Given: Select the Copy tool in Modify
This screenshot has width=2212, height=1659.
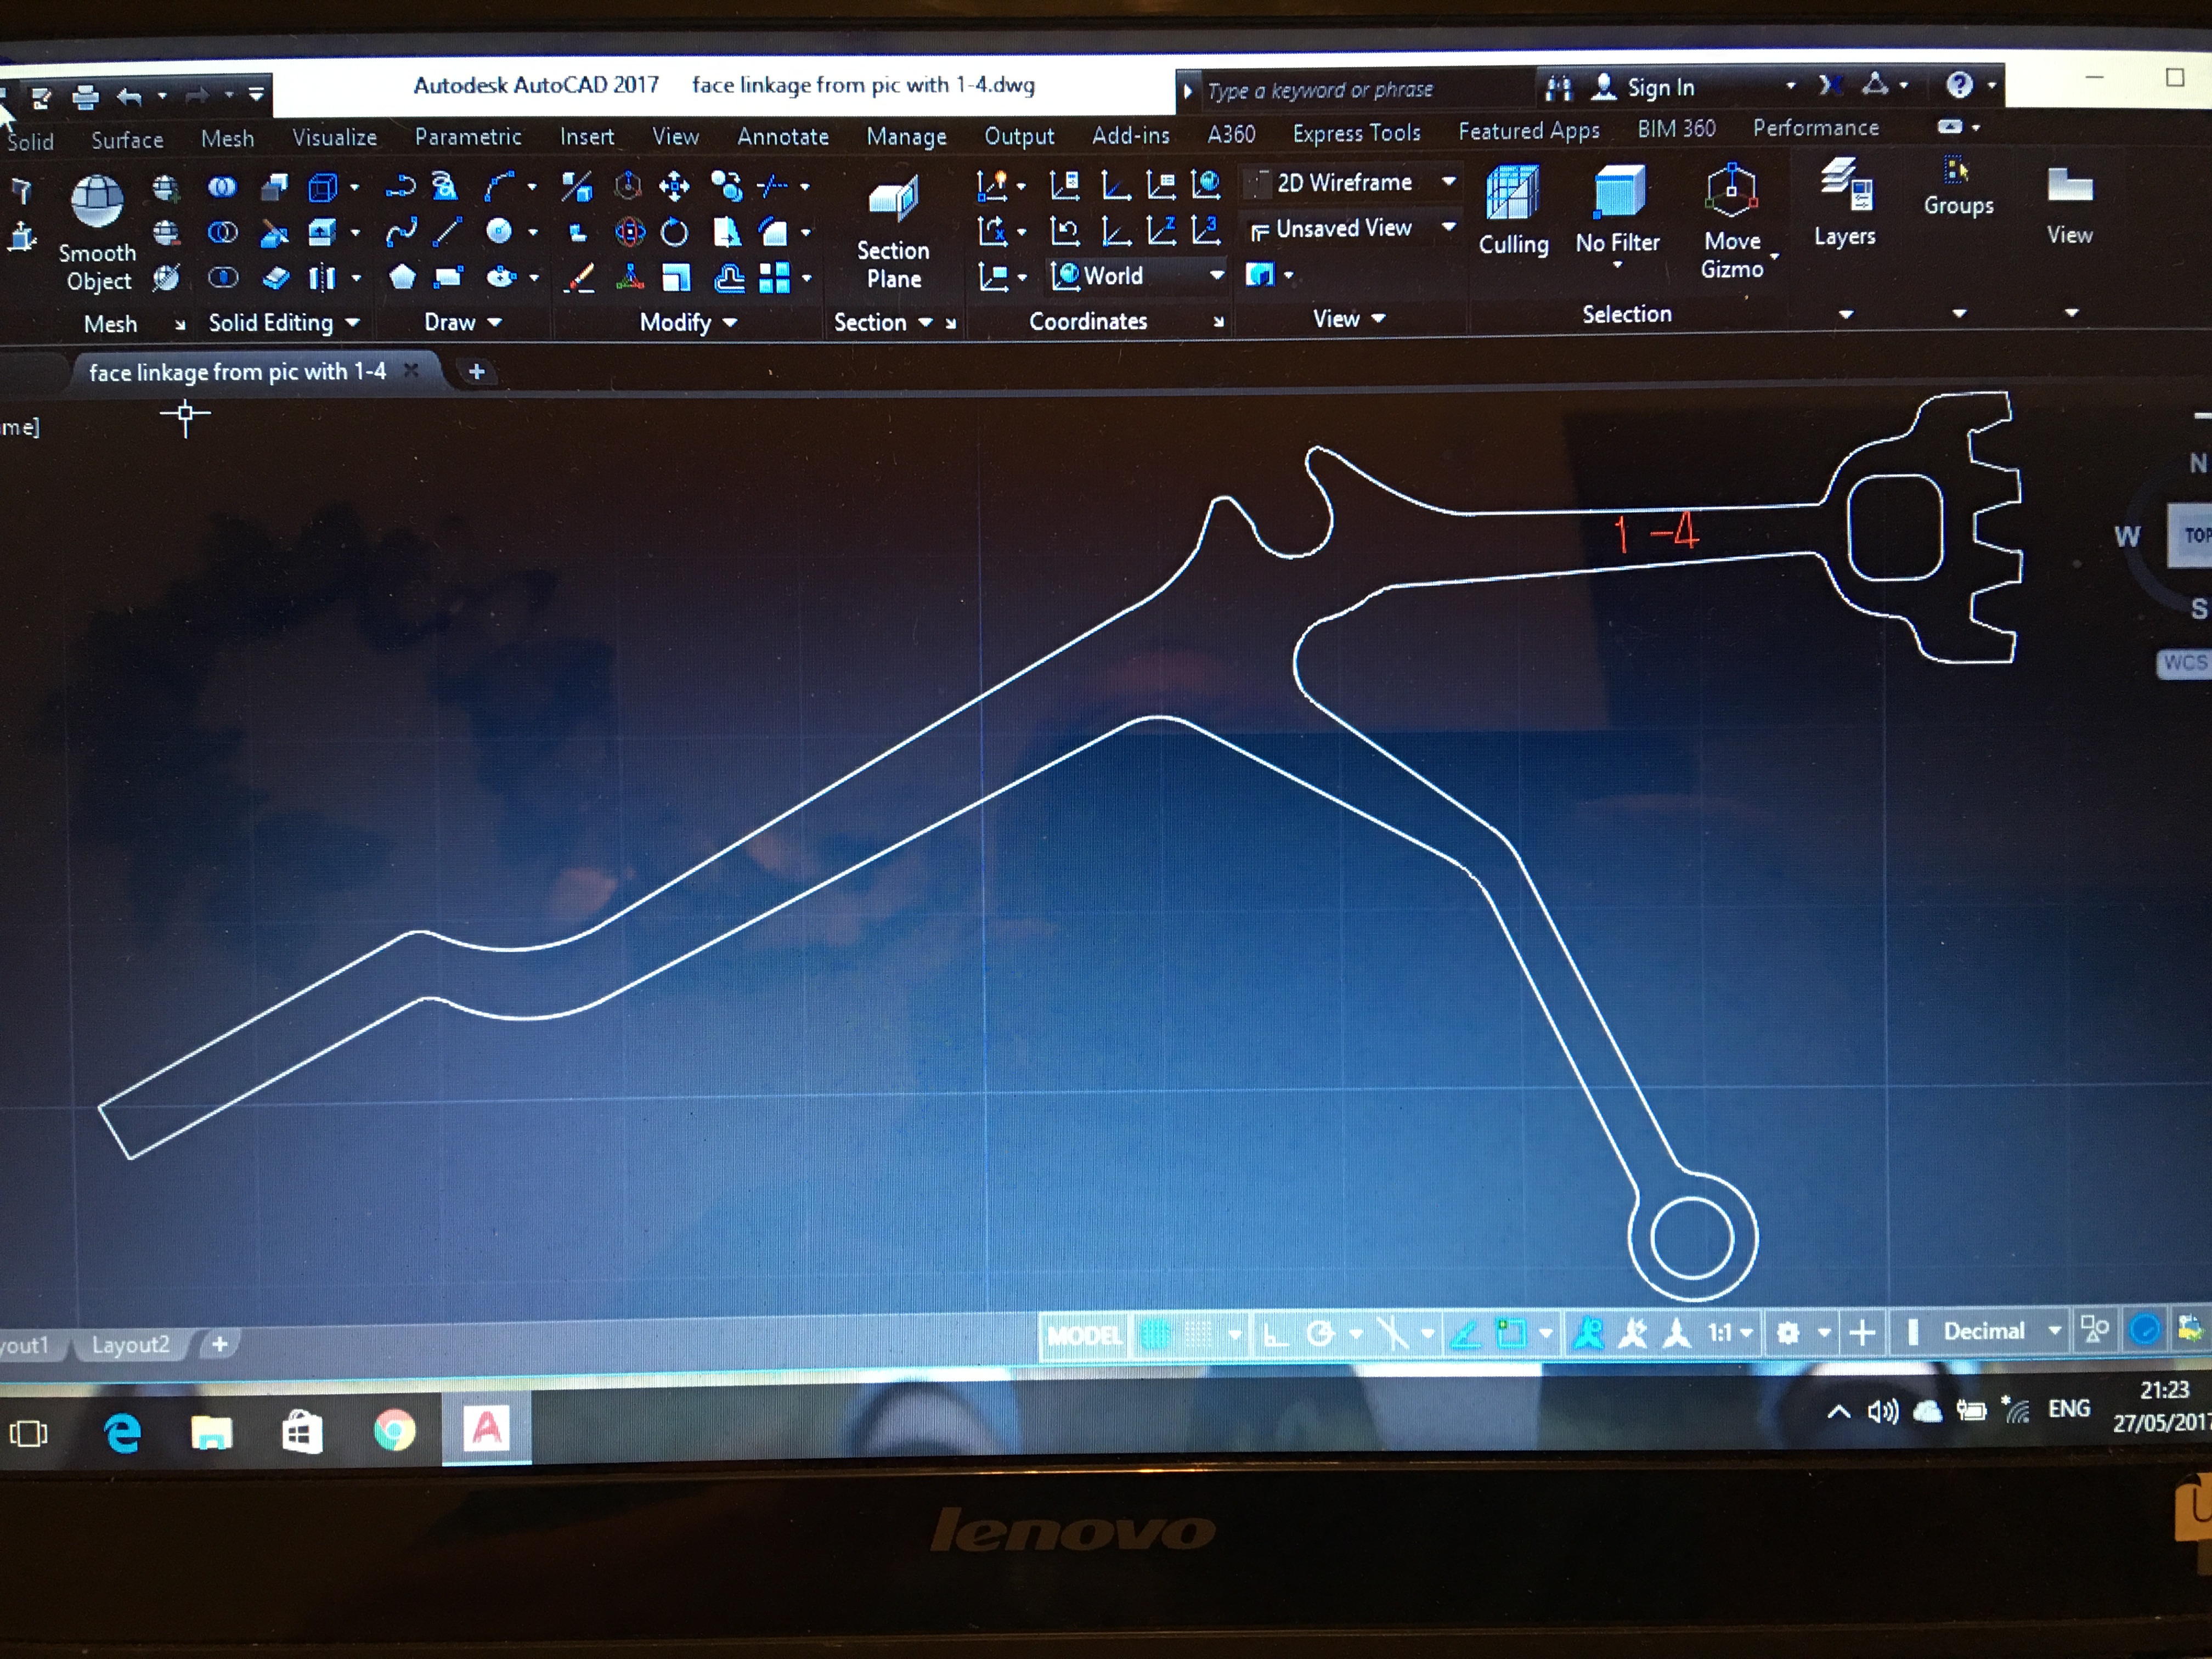Looking at the screenshot, I should point(727,186).
